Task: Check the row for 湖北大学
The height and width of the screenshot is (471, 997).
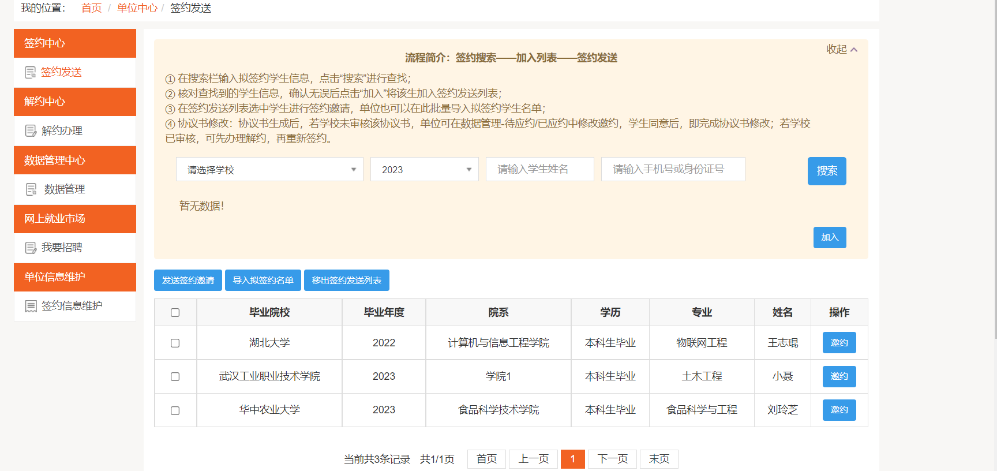Action: coord(175,343)
